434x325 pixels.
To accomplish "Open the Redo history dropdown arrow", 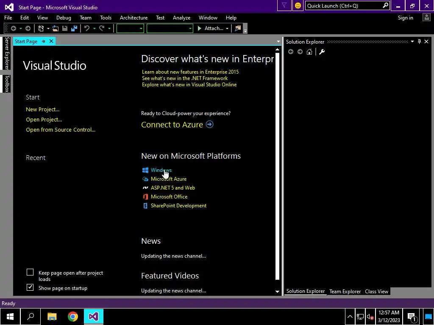I will (109, 28).
